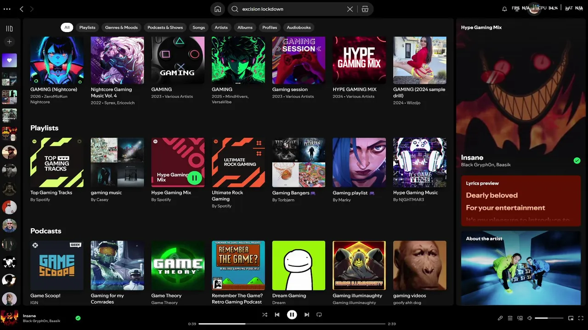
Task: Open Gaming illuminaughty podcast
Action: pos(359,265)
